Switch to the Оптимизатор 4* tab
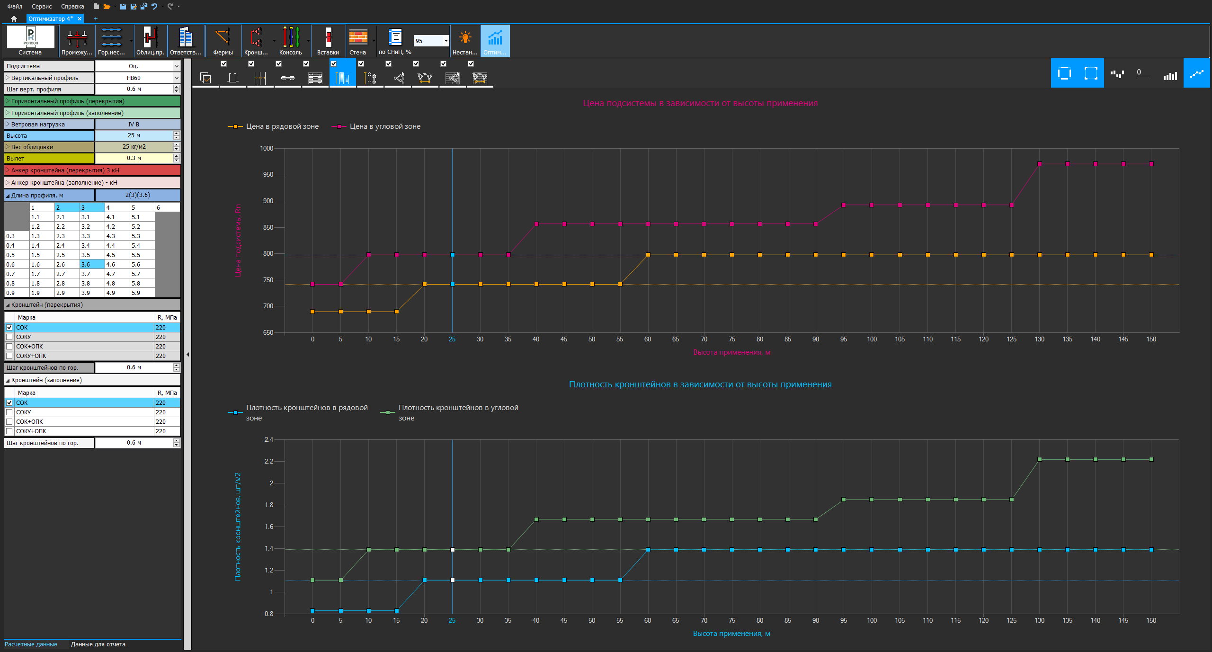1212x652 pixels. pyautogui.click(x=51, y=19)
